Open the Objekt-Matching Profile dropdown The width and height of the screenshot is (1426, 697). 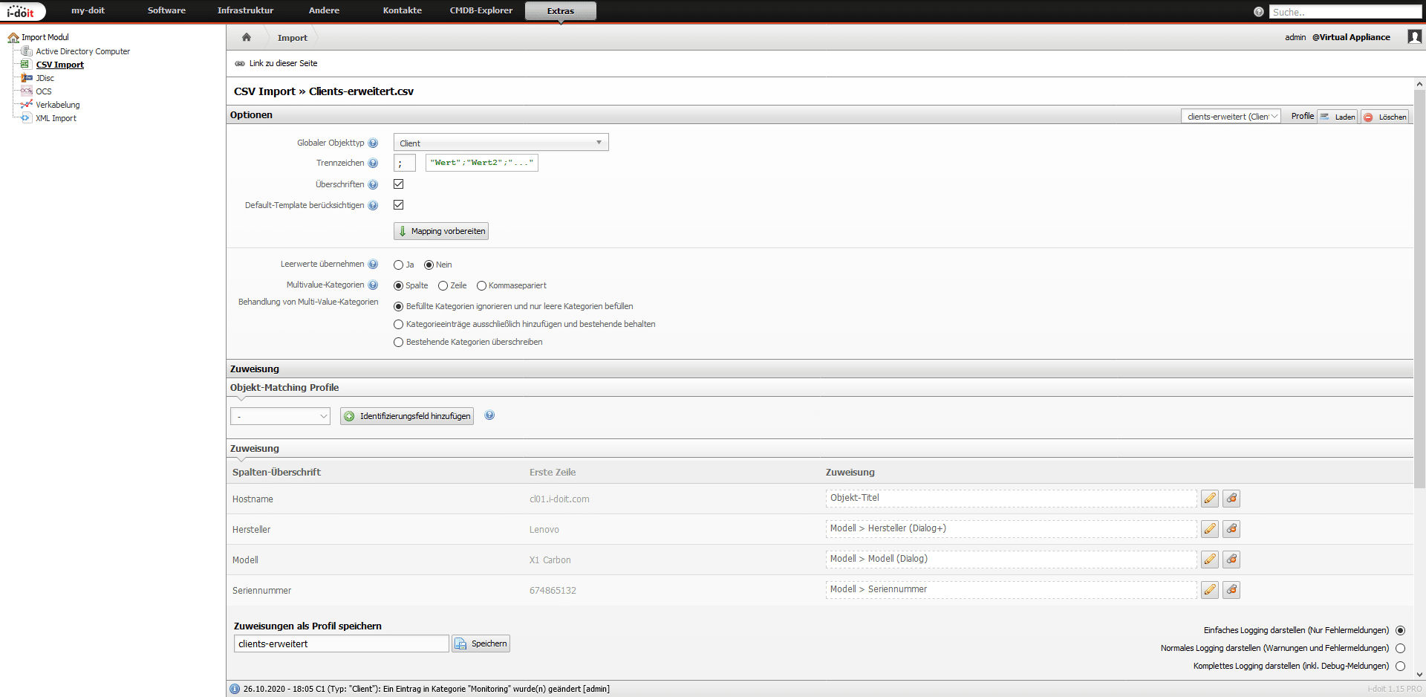click(x=280, y=416)
